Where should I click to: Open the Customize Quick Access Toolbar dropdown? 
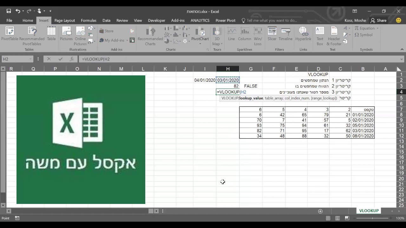[50, 11]
